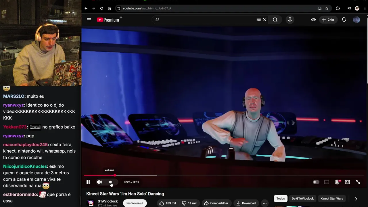Screen dimensions: 368x207
Task: Click the 0:25 / 3:51 time display
Action: (x=131, y=182)
